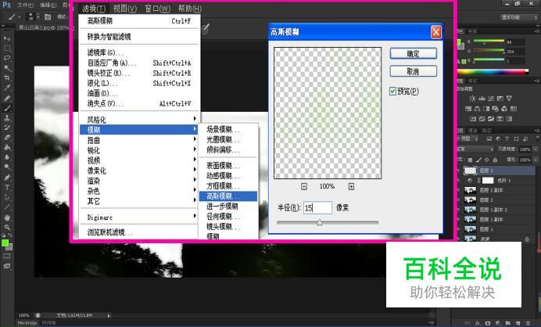The image size is (541, 327).
Task: Click 确定 in the Gaussian Blur dialog
Action: (x=414, y=53)
